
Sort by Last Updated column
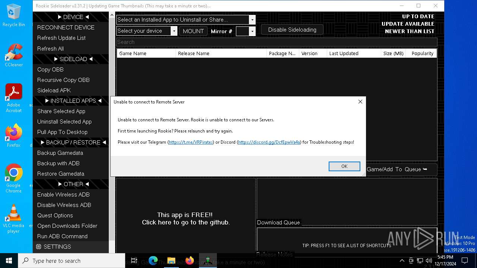coord(354,54)
